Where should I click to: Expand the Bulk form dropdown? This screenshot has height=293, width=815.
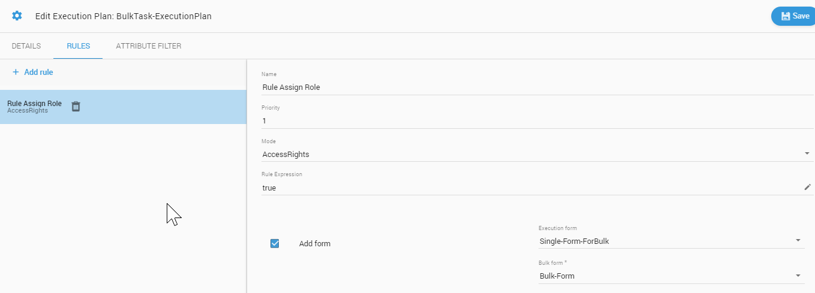coord(798,276)
